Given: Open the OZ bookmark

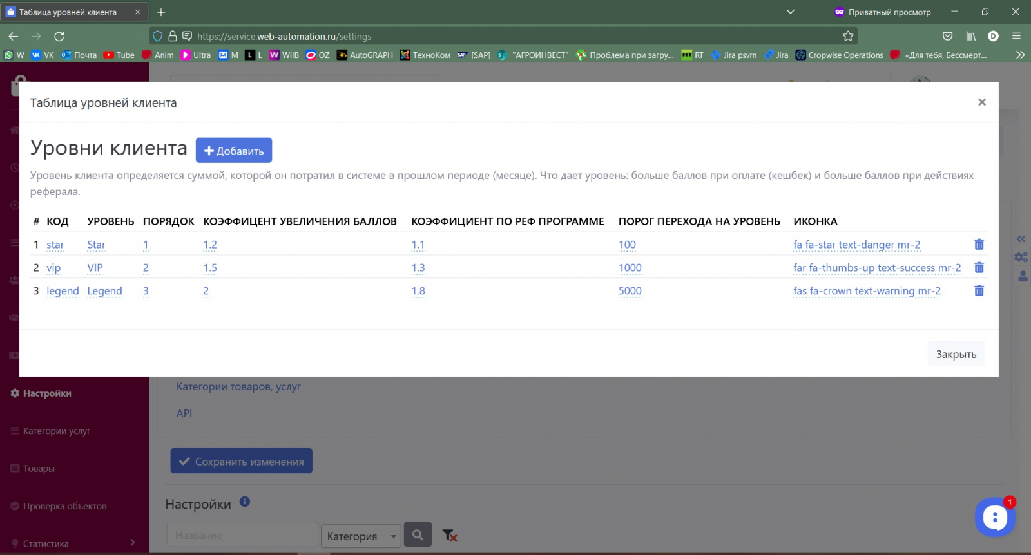Looking at the screenshot, I should [318, 55].
